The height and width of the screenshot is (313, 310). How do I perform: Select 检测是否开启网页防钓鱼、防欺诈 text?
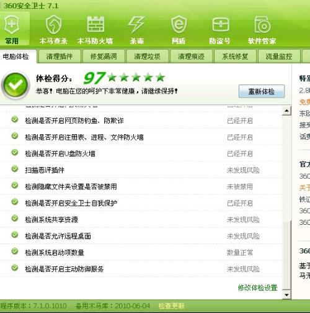point(74,120)
